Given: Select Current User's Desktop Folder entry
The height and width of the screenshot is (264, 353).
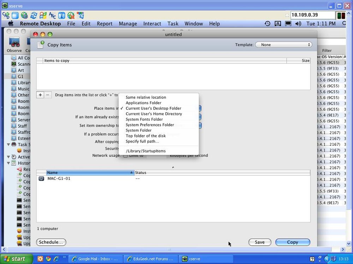Looking at the screenshot, I should 159,108.
